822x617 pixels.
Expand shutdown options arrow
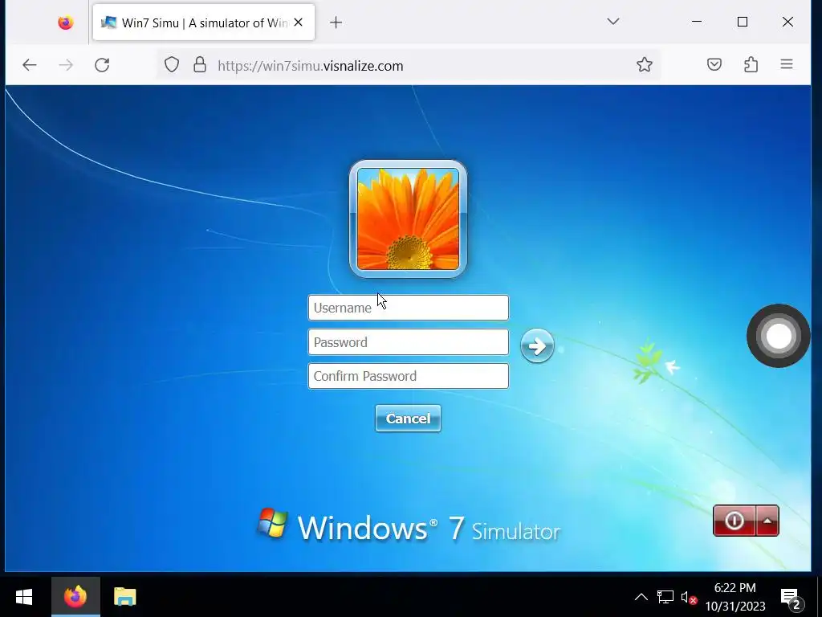pos(767,521)
